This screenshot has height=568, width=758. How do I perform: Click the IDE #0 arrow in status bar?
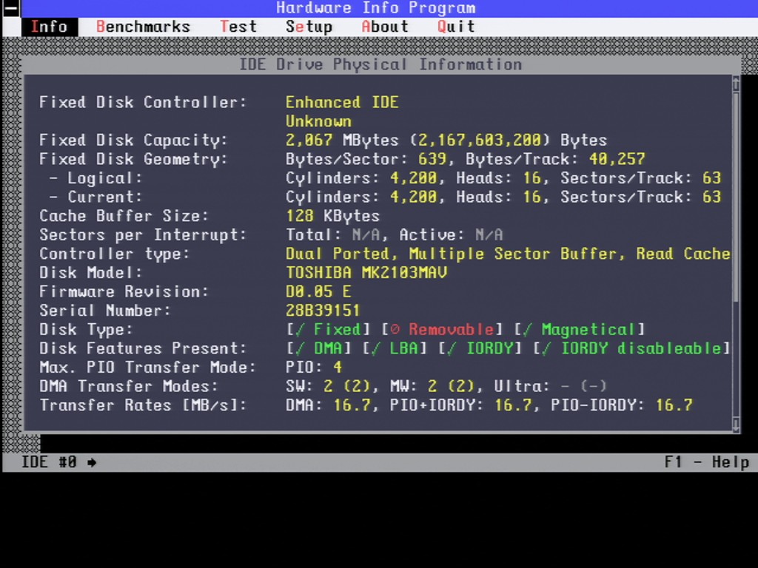point(91,462)
